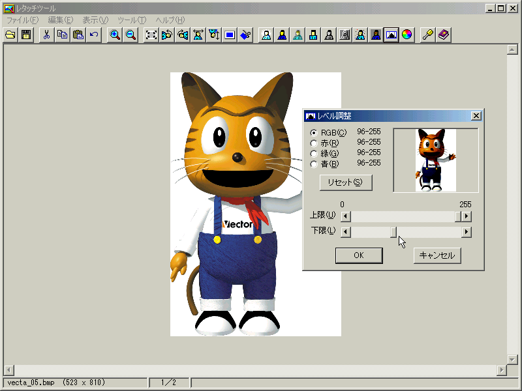Screen dimensions: 522x391
Task: Click the cat preview thumbnail in dialog
Action: pyautogui.click(x=435, y=160)
